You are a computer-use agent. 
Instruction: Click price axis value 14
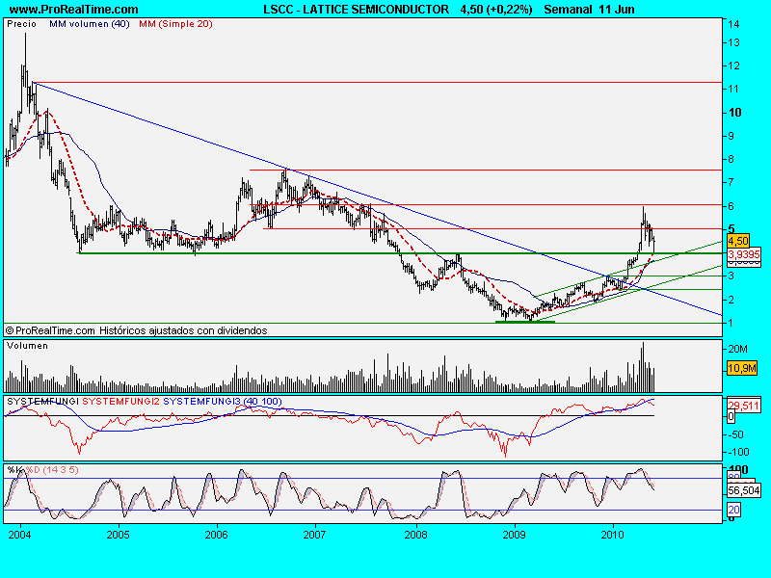(734, 24)
